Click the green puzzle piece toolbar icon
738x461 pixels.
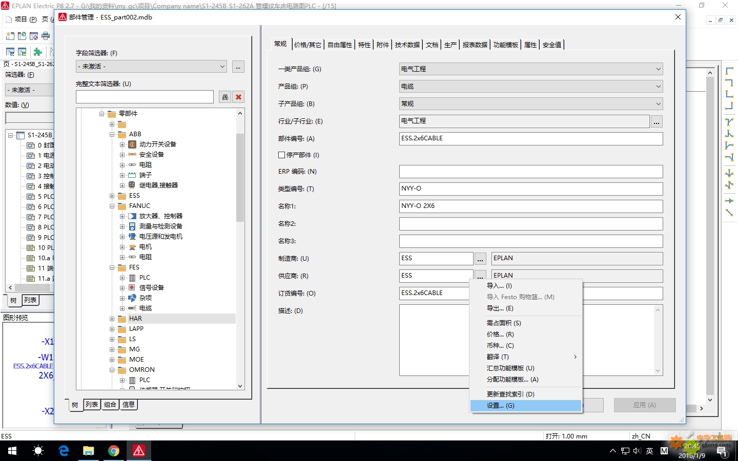click(x=37, y=52)
